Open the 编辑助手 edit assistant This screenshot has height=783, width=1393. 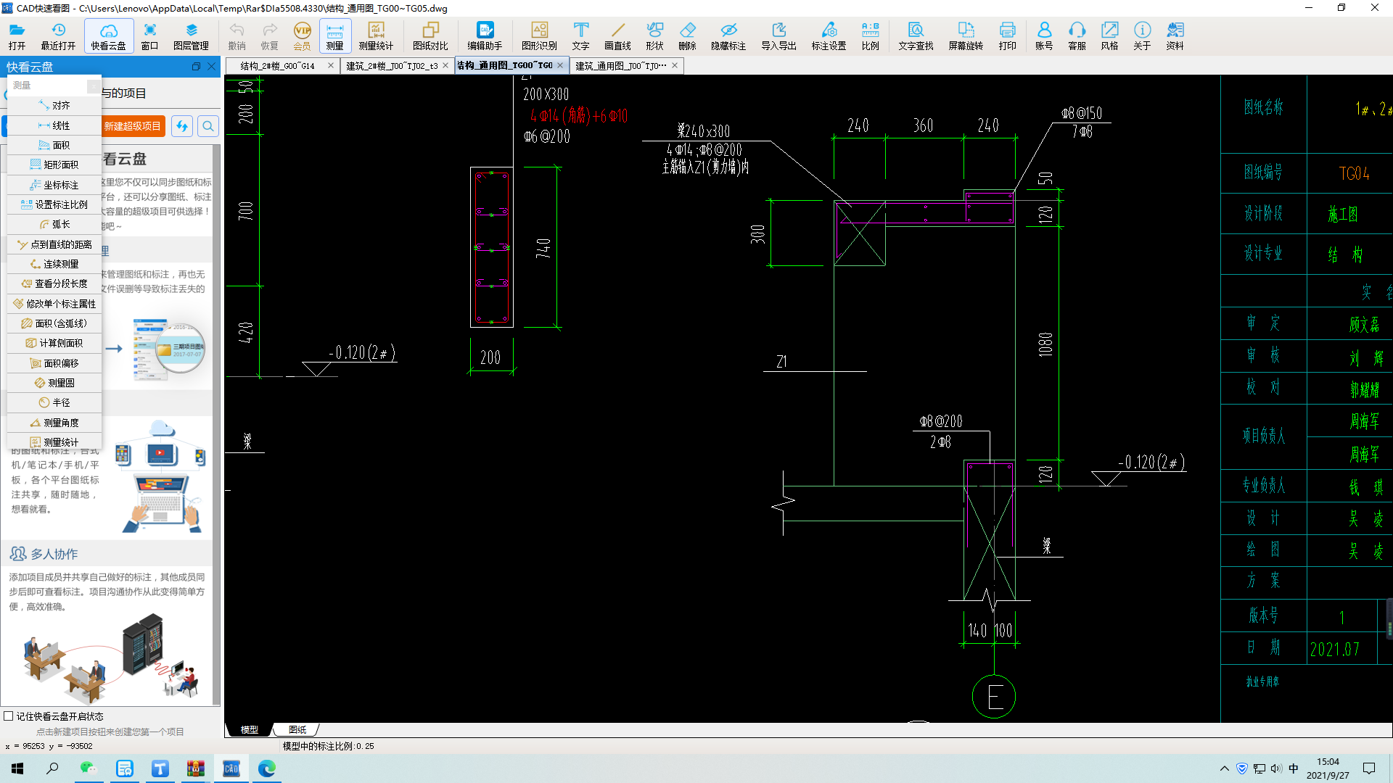[x=485, y=36]
